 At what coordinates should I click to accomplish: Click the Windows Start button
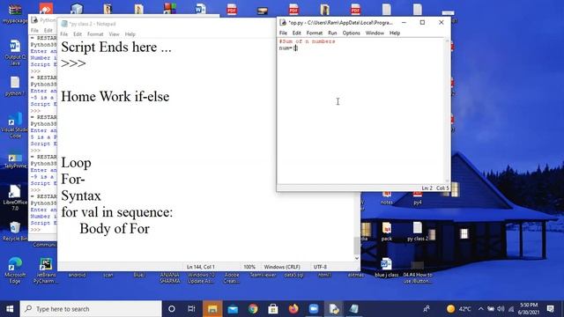click(x=10, y=309)
